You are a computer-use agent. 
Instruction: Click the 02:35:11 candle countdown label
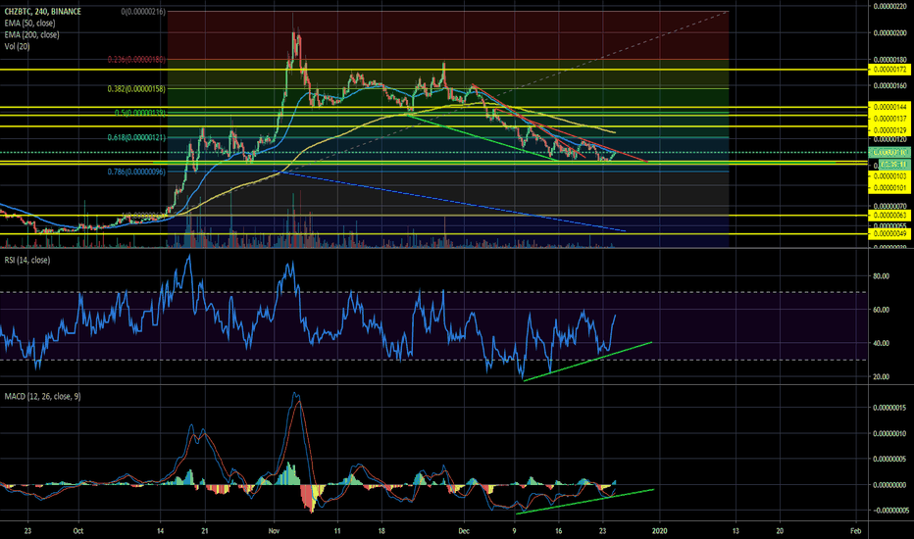[x=894, y=165]
